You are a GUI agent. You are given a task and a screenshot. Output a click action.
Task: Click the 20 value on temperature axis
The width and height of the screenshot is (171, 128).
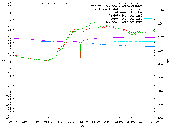point(10,36)
